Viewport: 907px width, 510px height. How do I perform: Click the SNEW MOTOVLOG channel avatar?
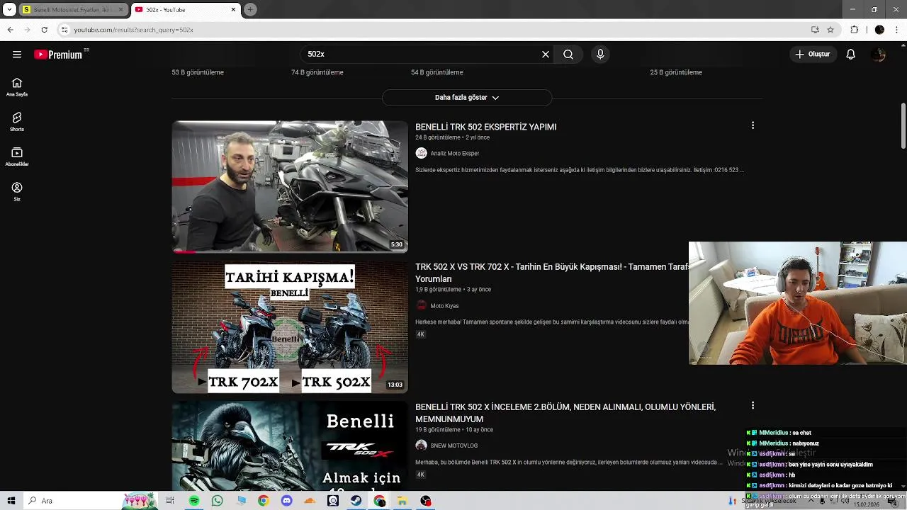point(421,446)
